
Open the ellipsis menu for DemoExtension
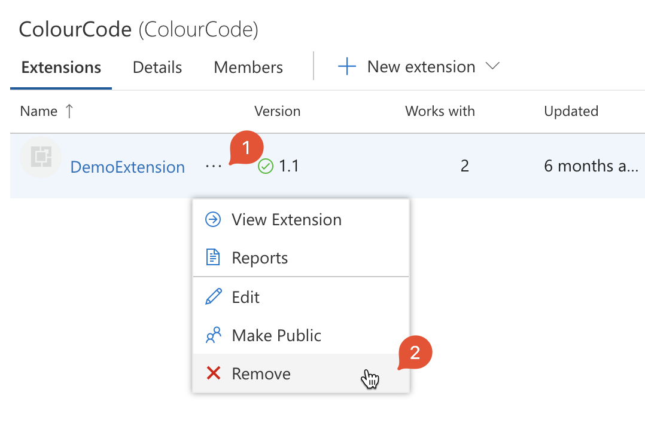pyautogui.click(x=214, y=166)
